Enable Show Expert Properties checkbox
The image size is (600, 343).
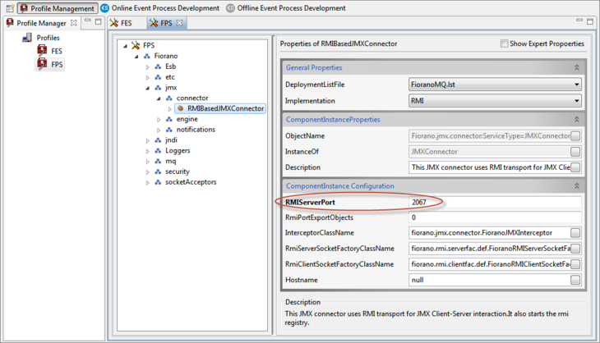(504, 43)
